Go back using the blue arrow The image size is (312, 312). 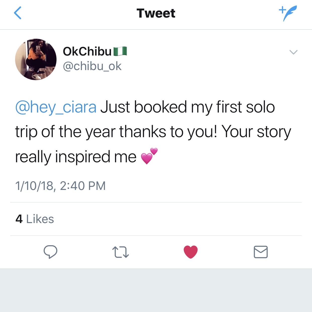click(18, 13)
